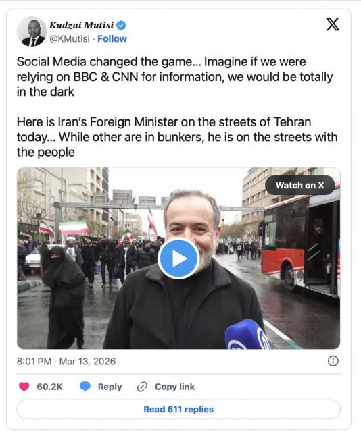Click the video thumbnail street scene
Image resolution: width=361 pixels, height=438 pixels.
tap(178, 258)
